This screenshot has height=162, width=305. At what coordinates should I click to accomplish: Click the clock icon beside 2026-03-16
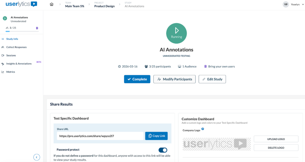pos(119,67)
